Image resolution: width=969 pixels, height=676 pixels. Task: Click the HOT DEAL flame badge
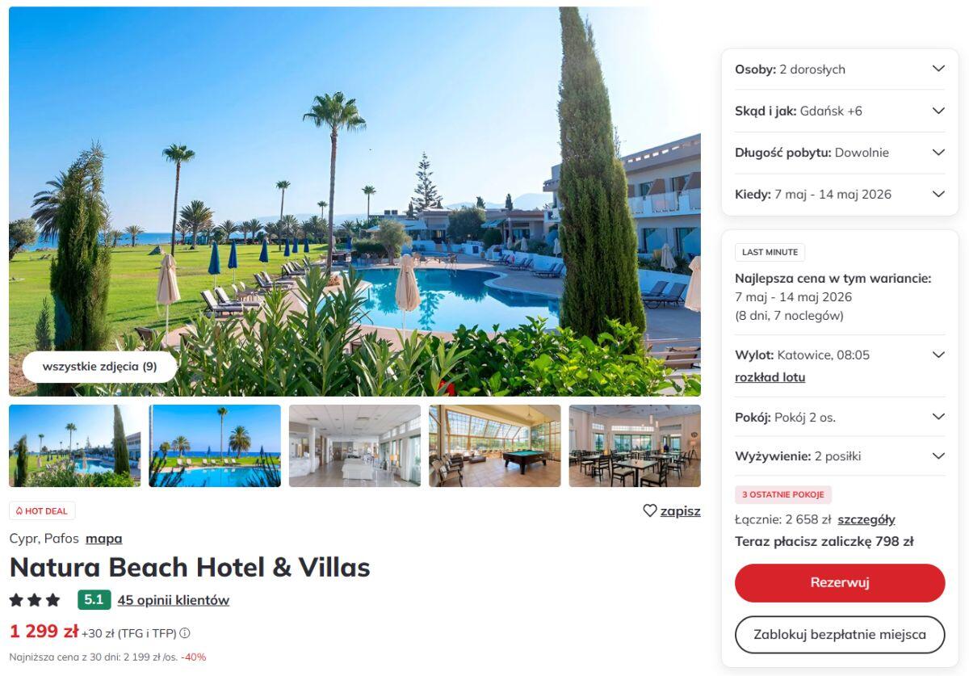pyautogui.click(x=42, y=510)
